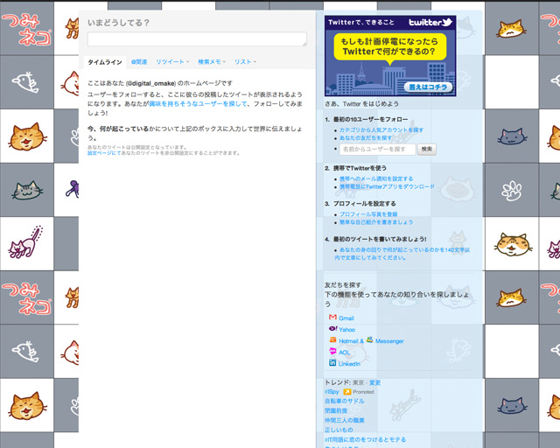The width and height of the screenshot is (560, 448).
Task: Switch to the @関連 tab
Action: (x=139, y=62)
